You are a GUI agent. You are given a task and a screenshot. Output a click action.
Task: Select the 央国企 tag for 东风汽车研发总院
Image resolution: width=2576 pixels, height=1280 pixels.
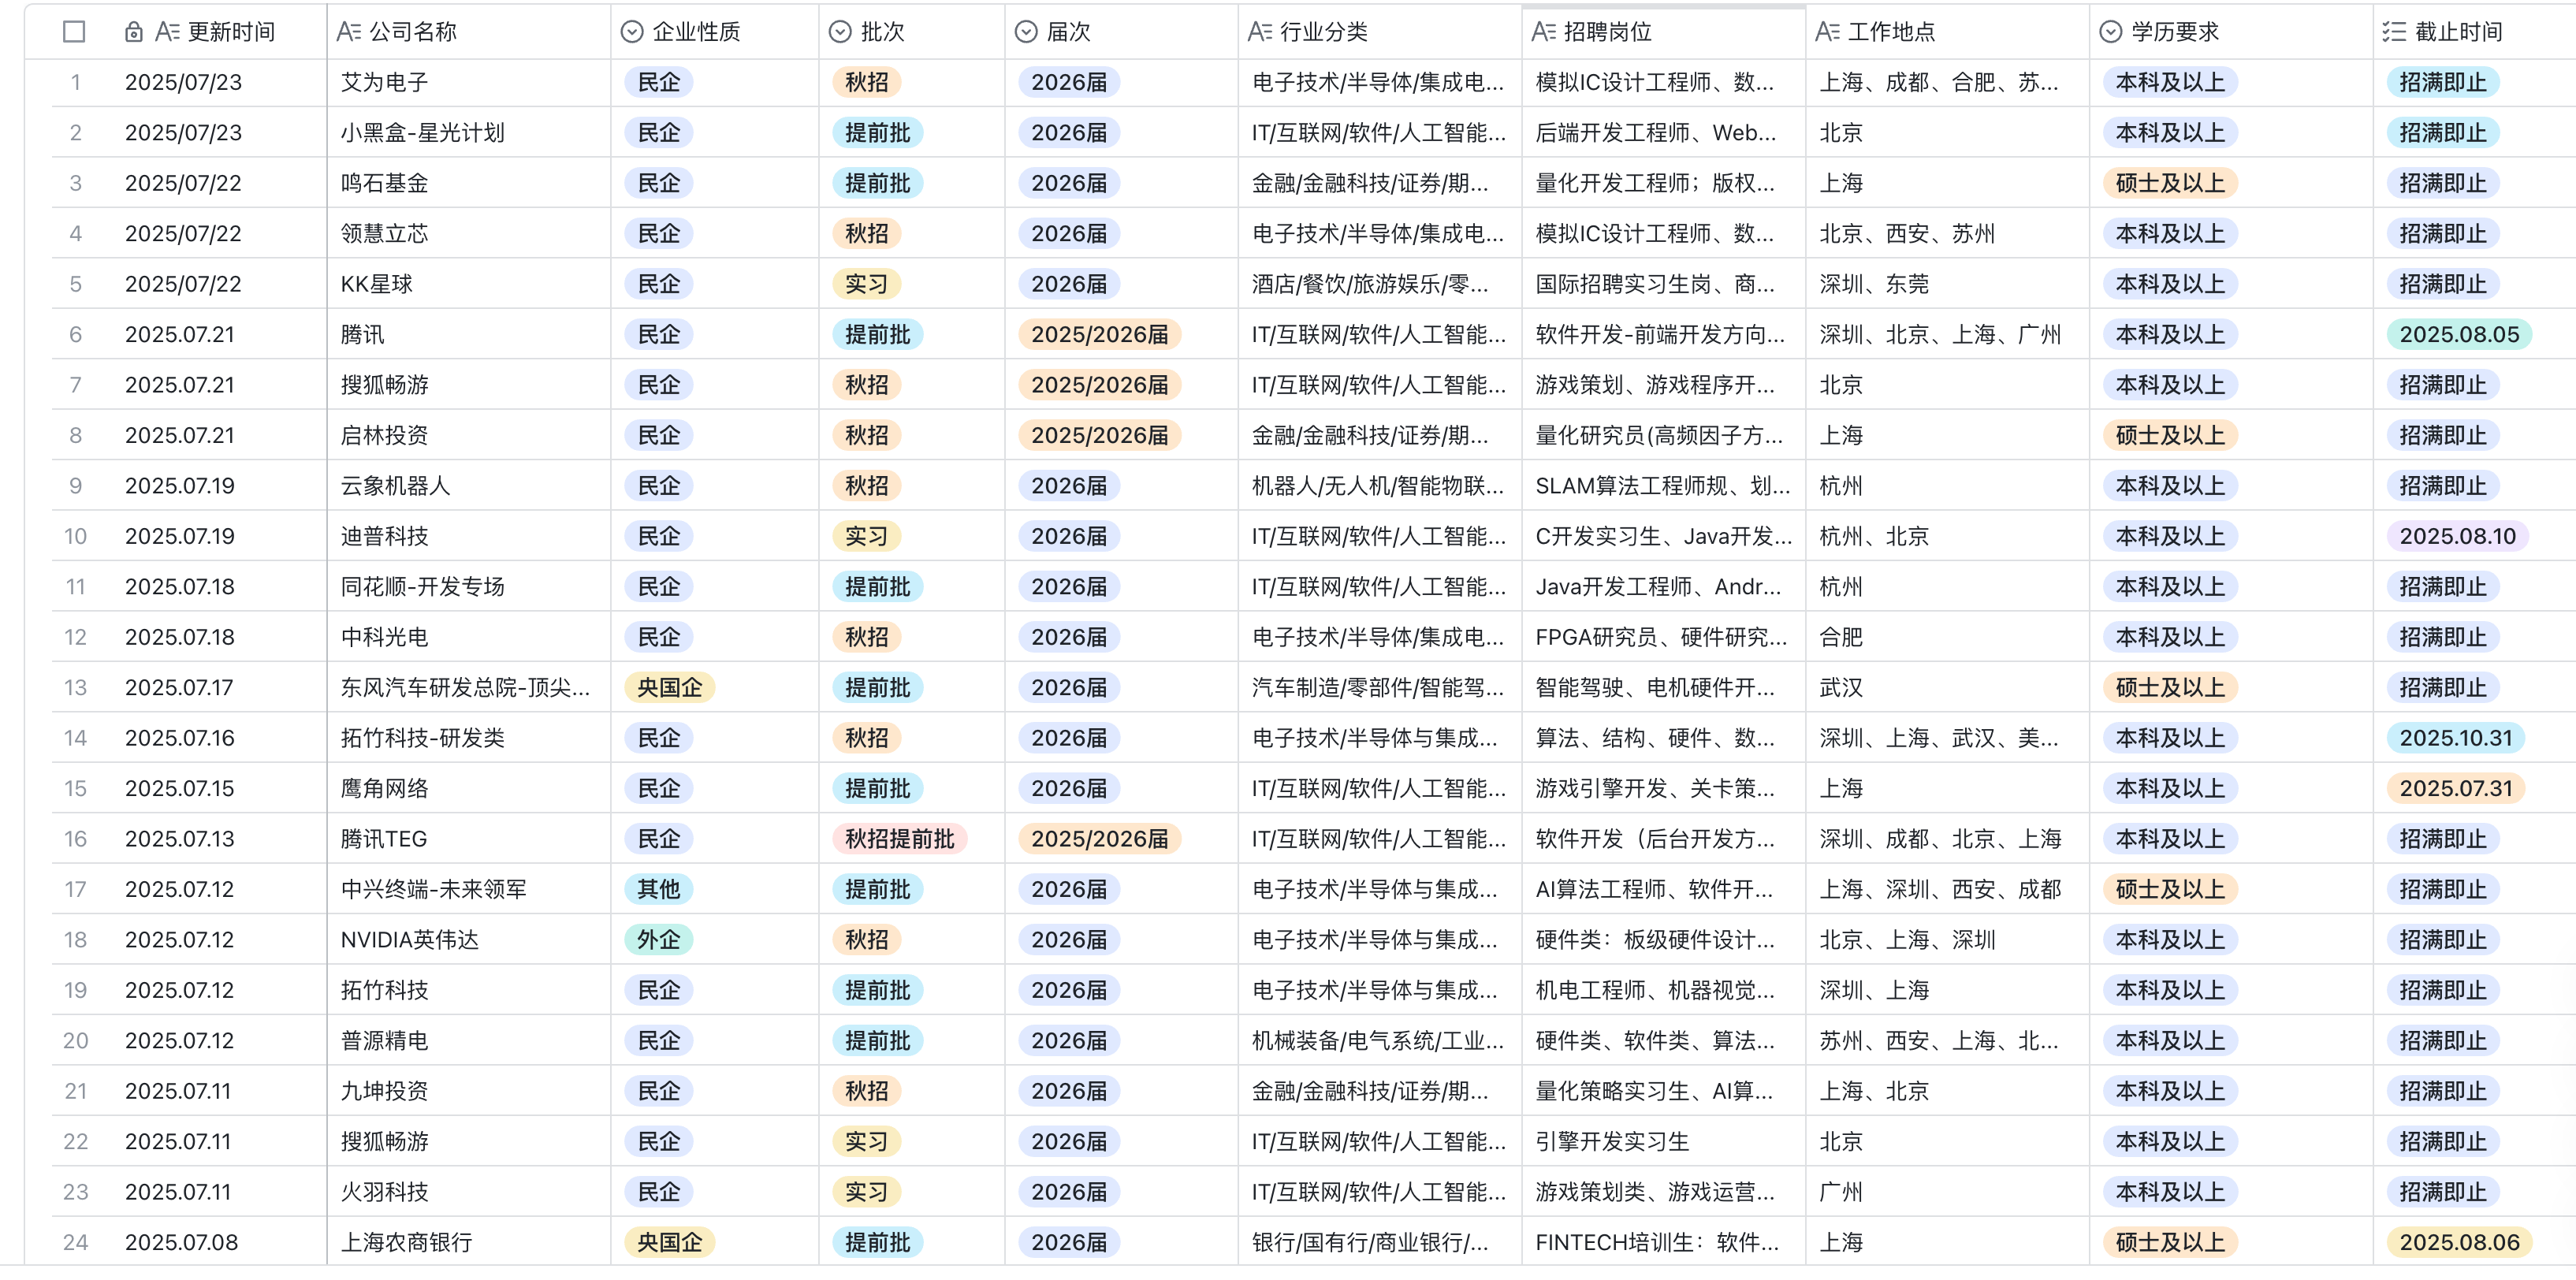click(x=669, y=688)
